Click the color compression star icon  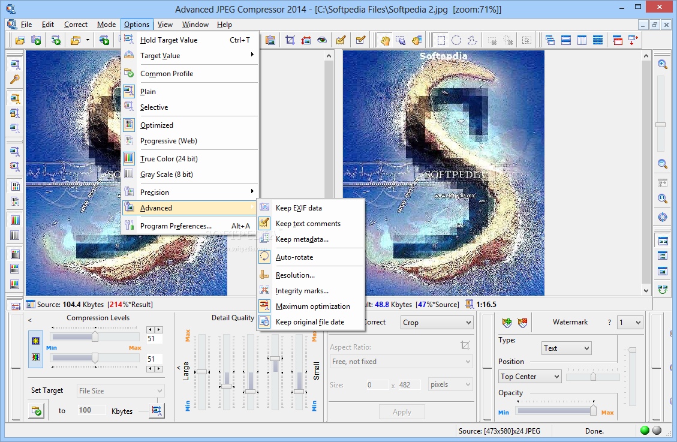(35, 357)
